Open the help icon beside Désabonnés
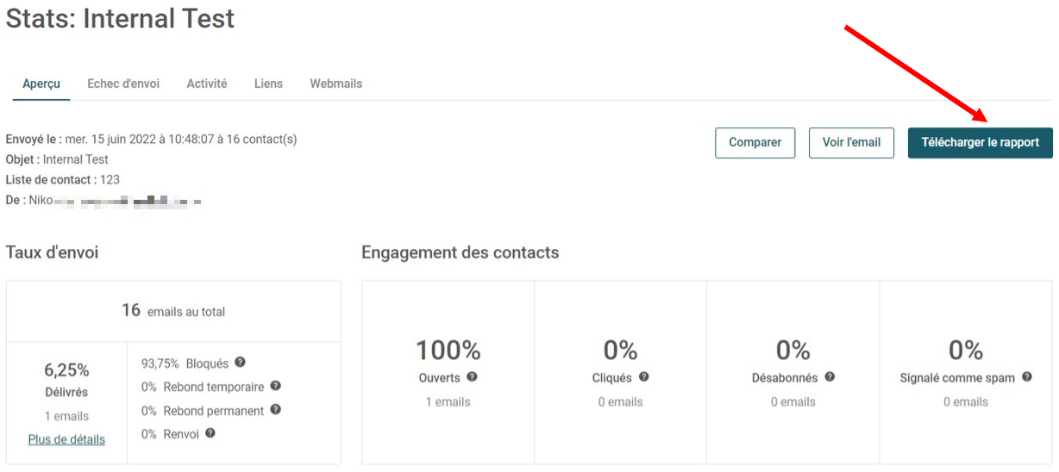 point(829,377)
